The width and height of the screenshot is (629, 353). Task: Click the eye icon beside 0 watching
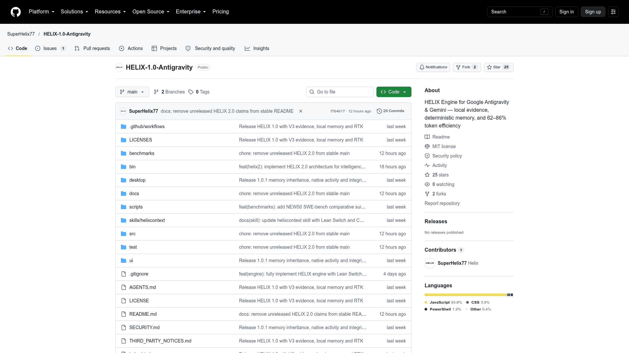point(427,184)
